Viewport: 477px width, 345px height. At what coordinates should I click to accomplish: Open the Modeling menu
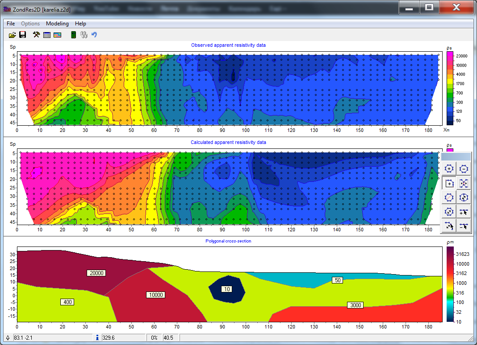(57, 24)
